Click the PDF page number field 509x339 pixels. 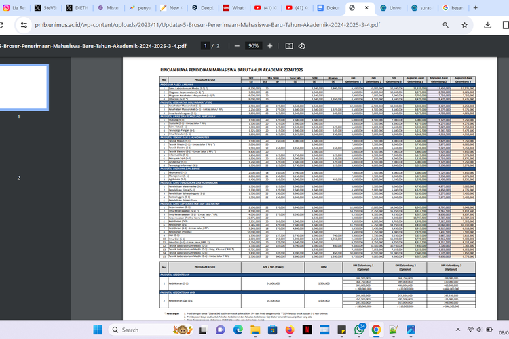(x=205, y=46)
